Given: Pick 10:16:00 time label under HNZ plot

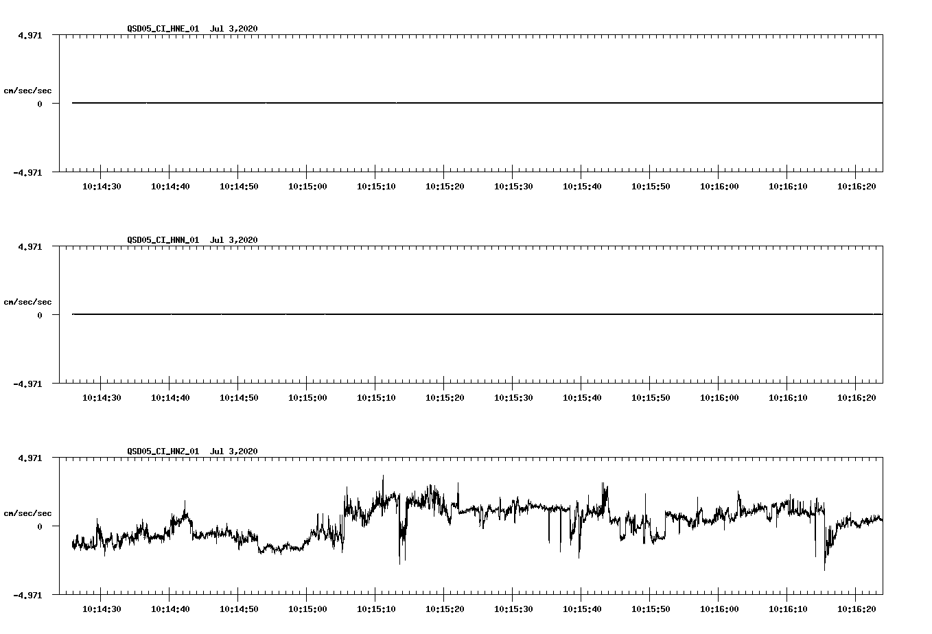Looking at the screenshot, I should tap(719, 609).
